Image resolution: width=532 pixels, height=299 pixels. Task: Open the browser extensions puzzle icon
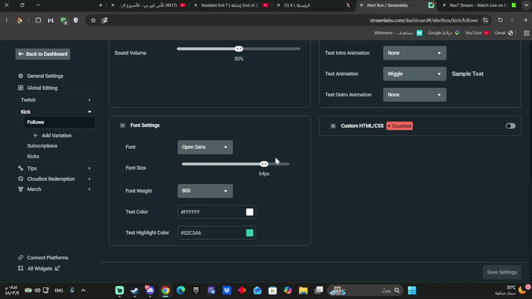coord(38,20)
